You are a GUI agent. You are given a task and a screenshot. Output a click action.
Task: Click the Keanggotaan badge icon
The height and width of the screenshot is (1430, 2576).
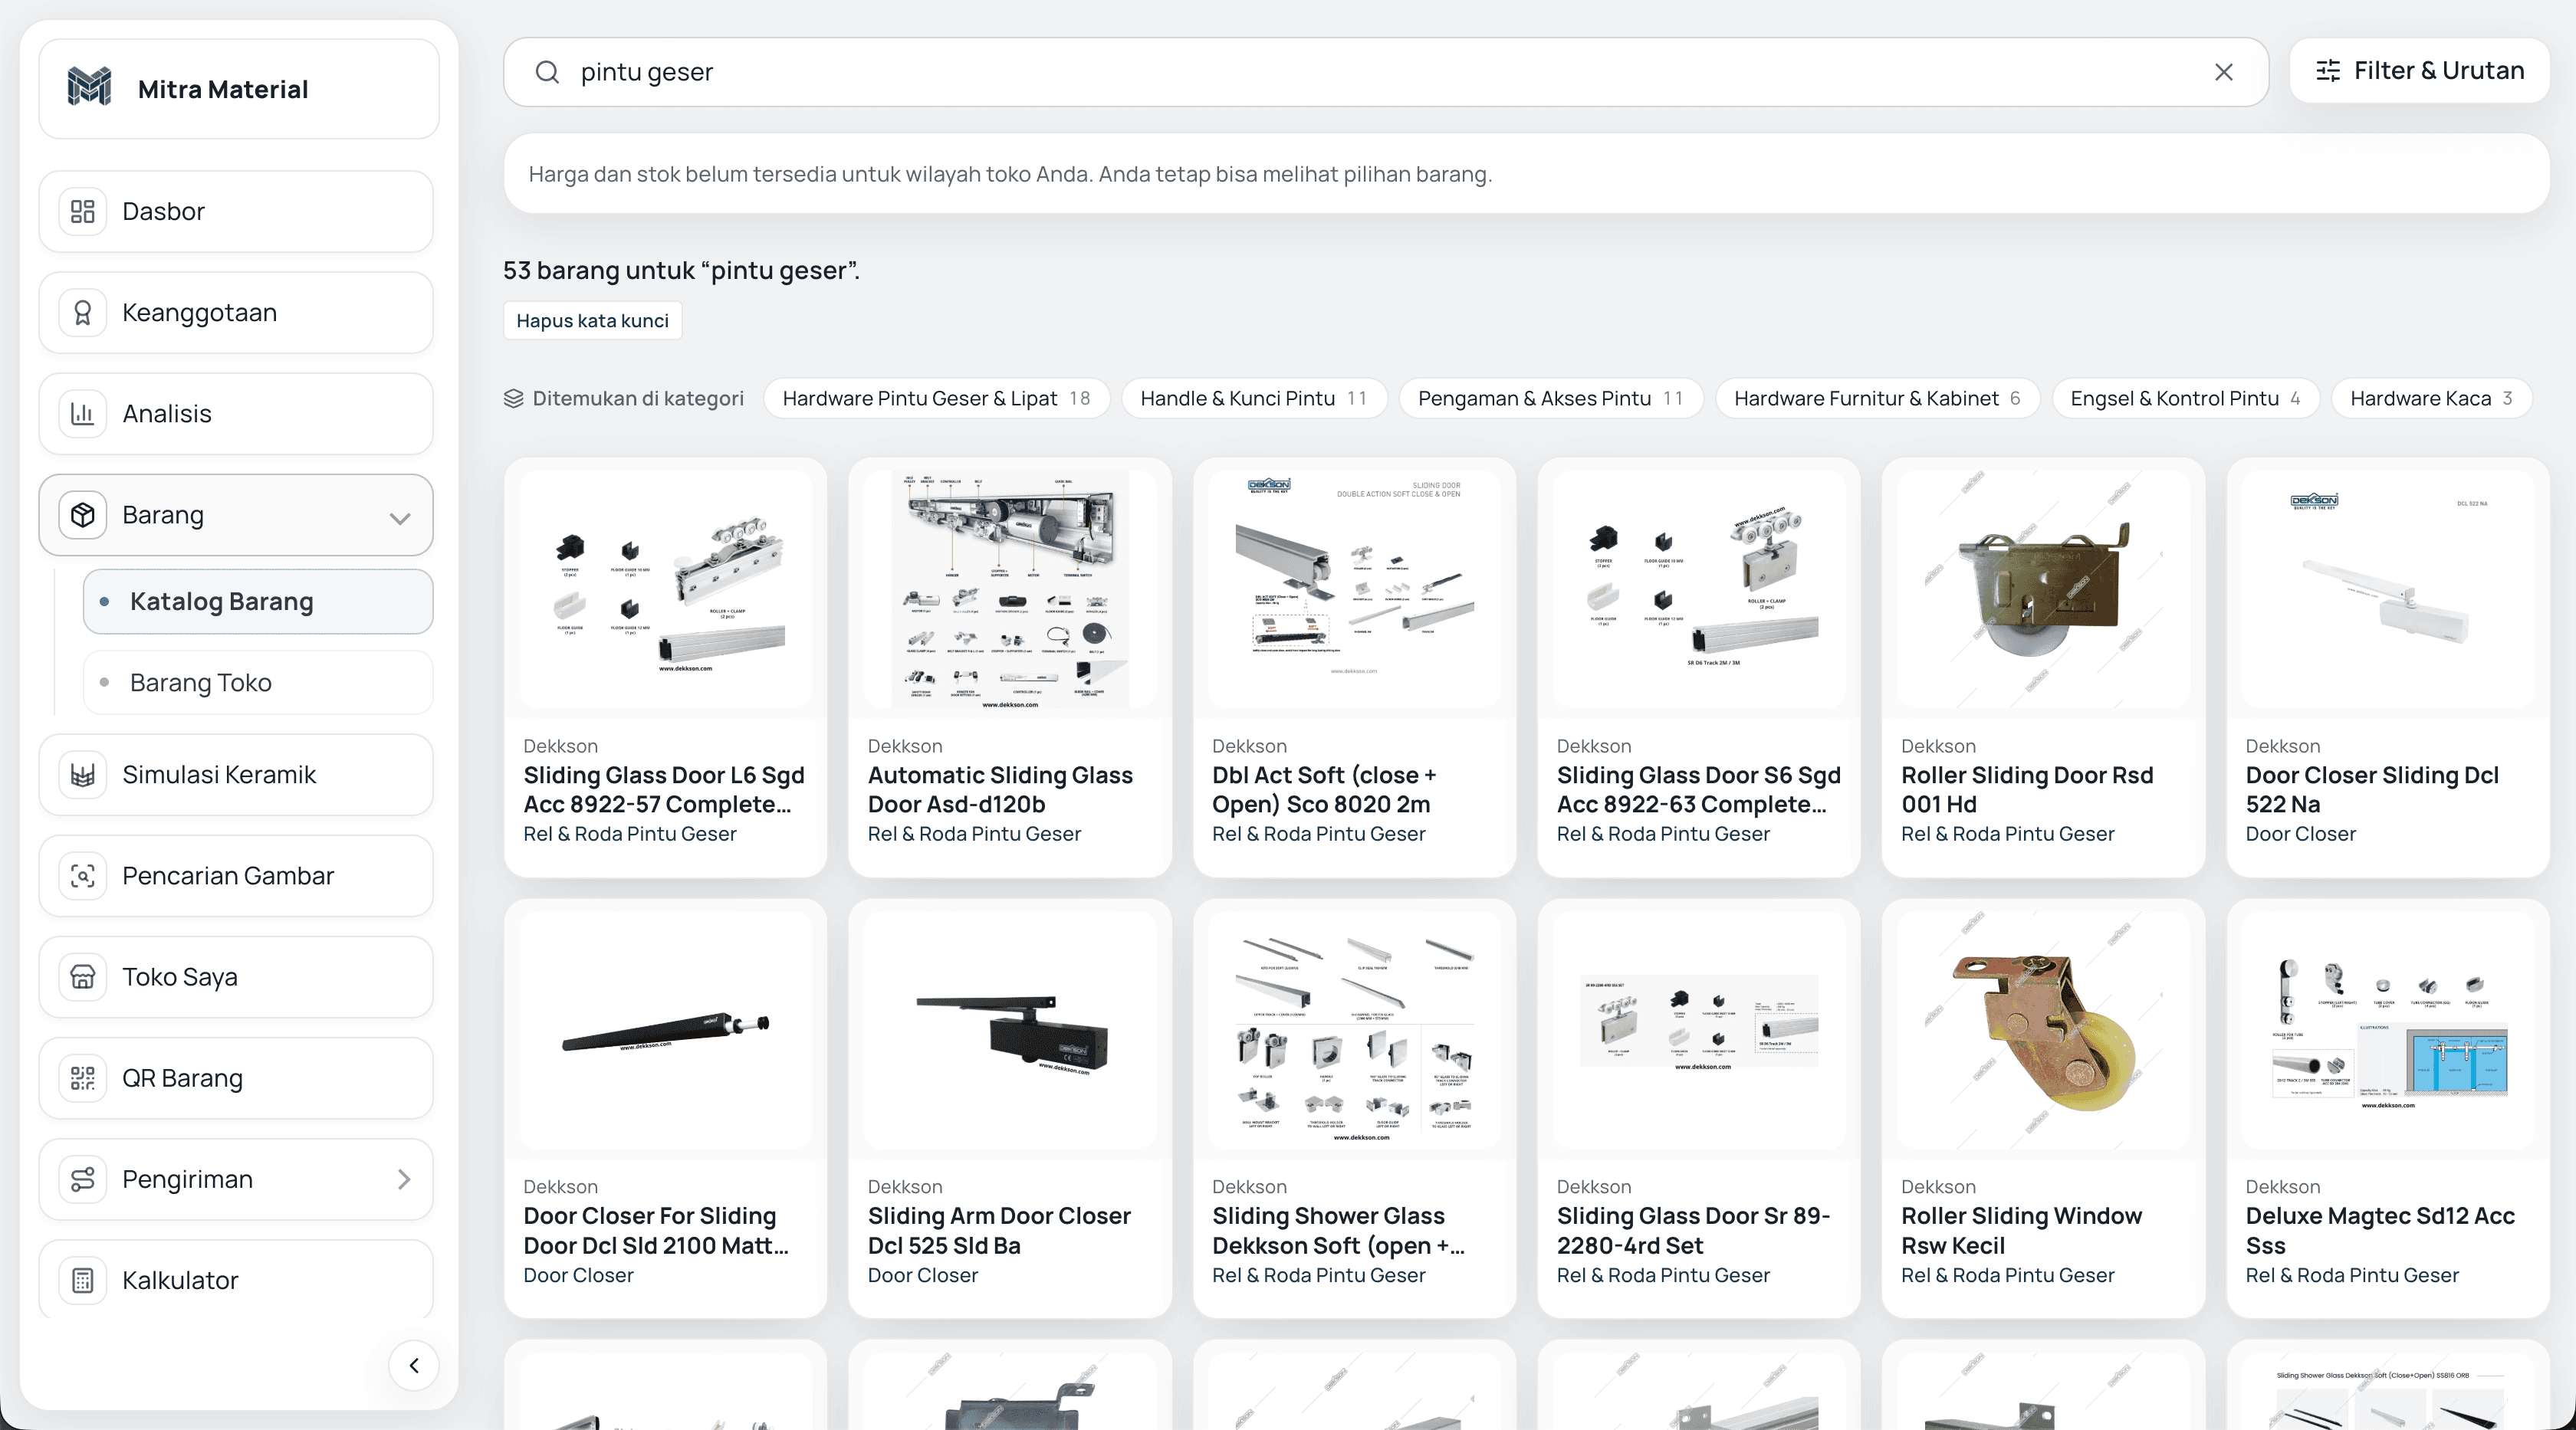pyautogui.click(x=83, y=313)
